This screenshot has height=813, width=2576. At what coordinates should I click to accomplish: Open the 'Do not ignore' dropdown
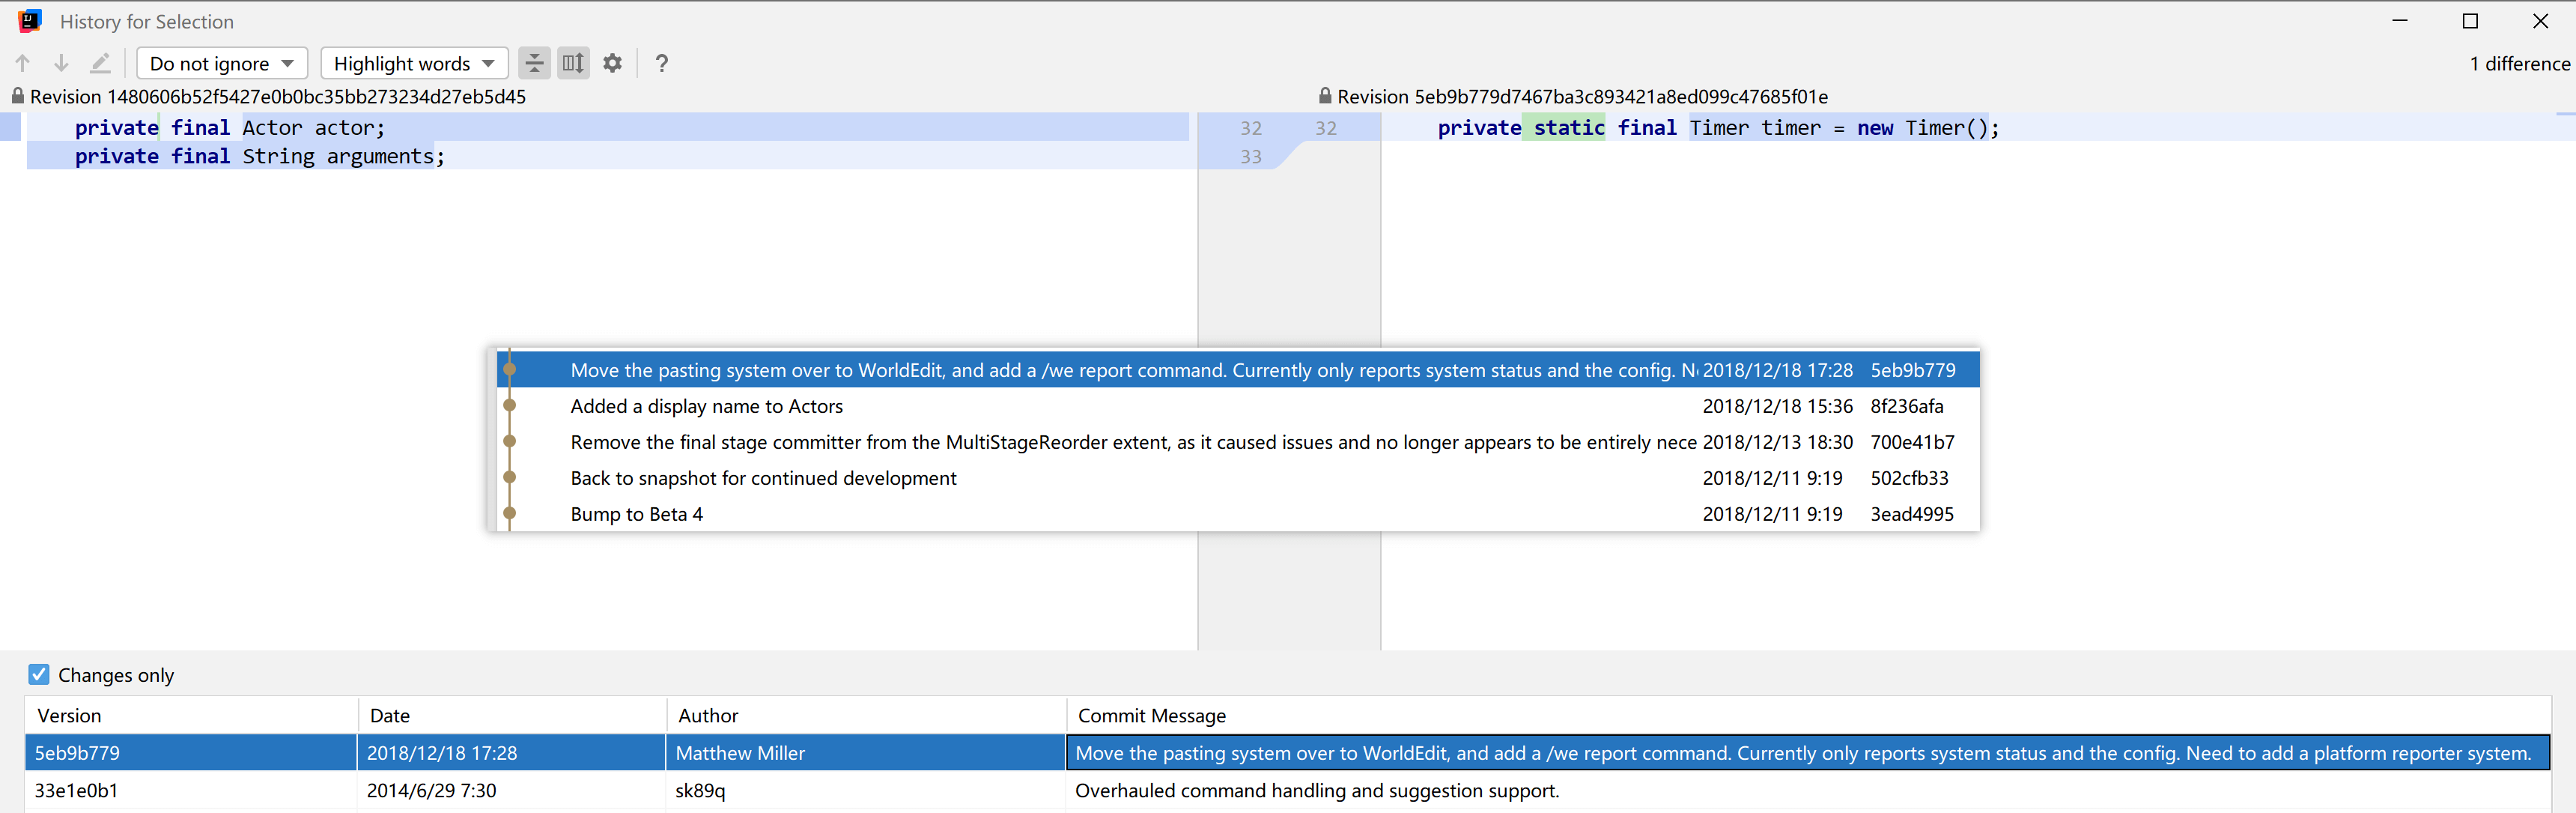221,63
